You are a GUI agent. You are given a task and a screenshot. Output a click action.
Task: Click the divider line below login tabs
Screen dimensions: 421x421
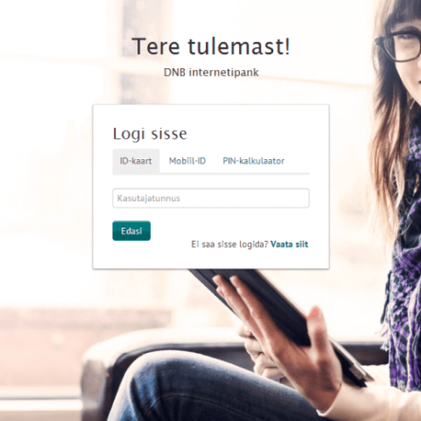[x=210, y=174]
